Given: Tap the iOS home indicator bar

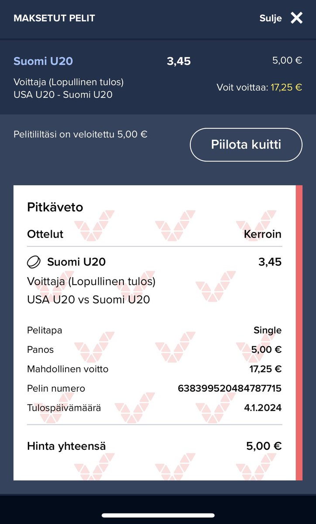Looking at the screenshot, I should click(158, 515).
